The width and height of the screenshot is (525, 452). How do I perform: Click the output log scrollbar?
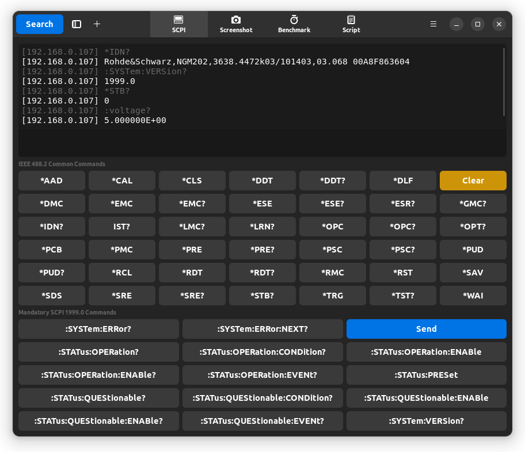[504, 82]
